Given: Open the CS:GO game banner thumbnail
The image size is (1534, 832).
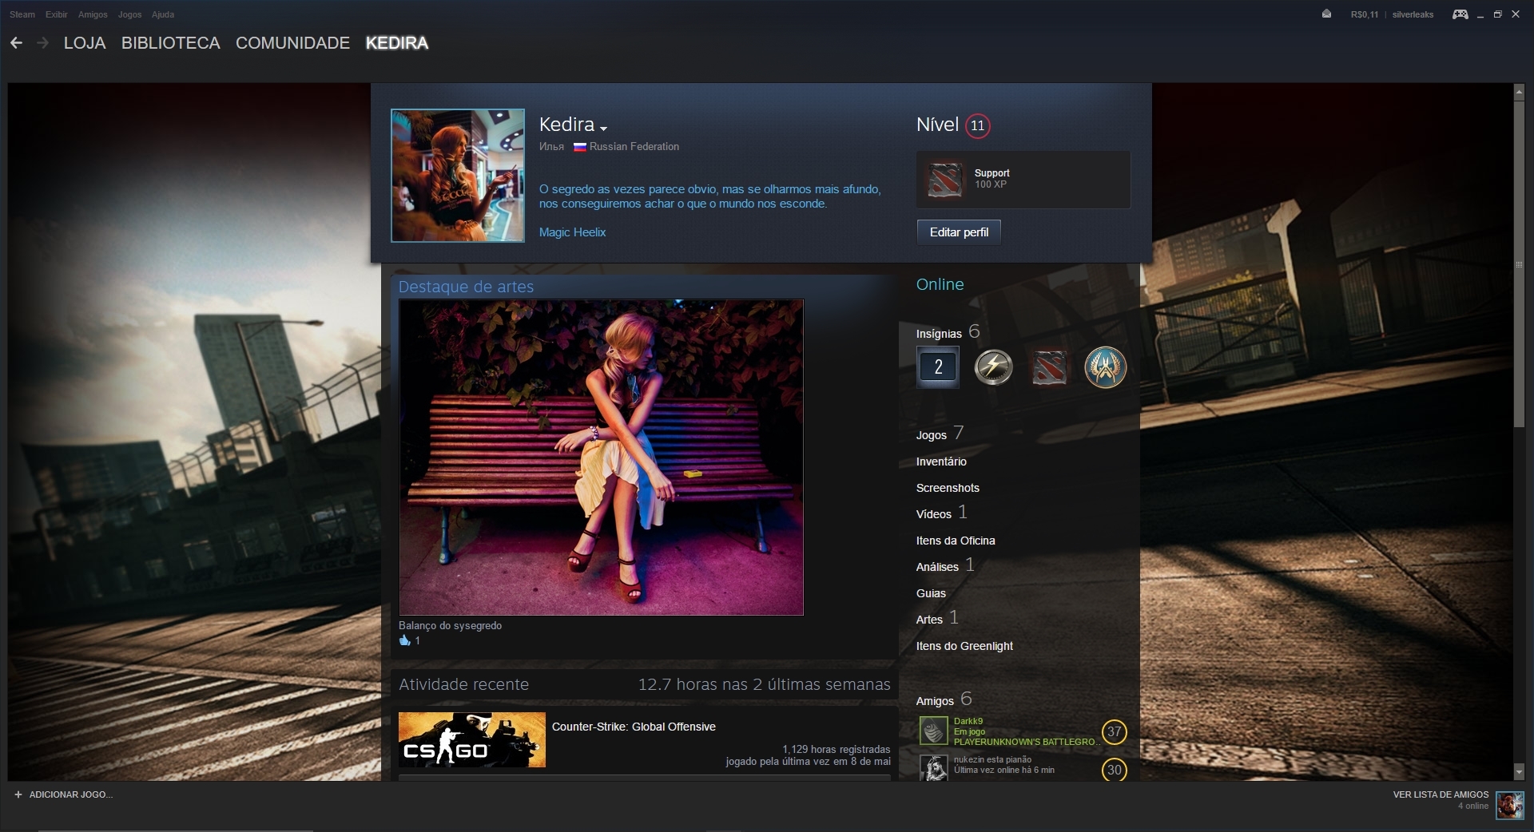Looking at the screenshot, I should point(472,739).
